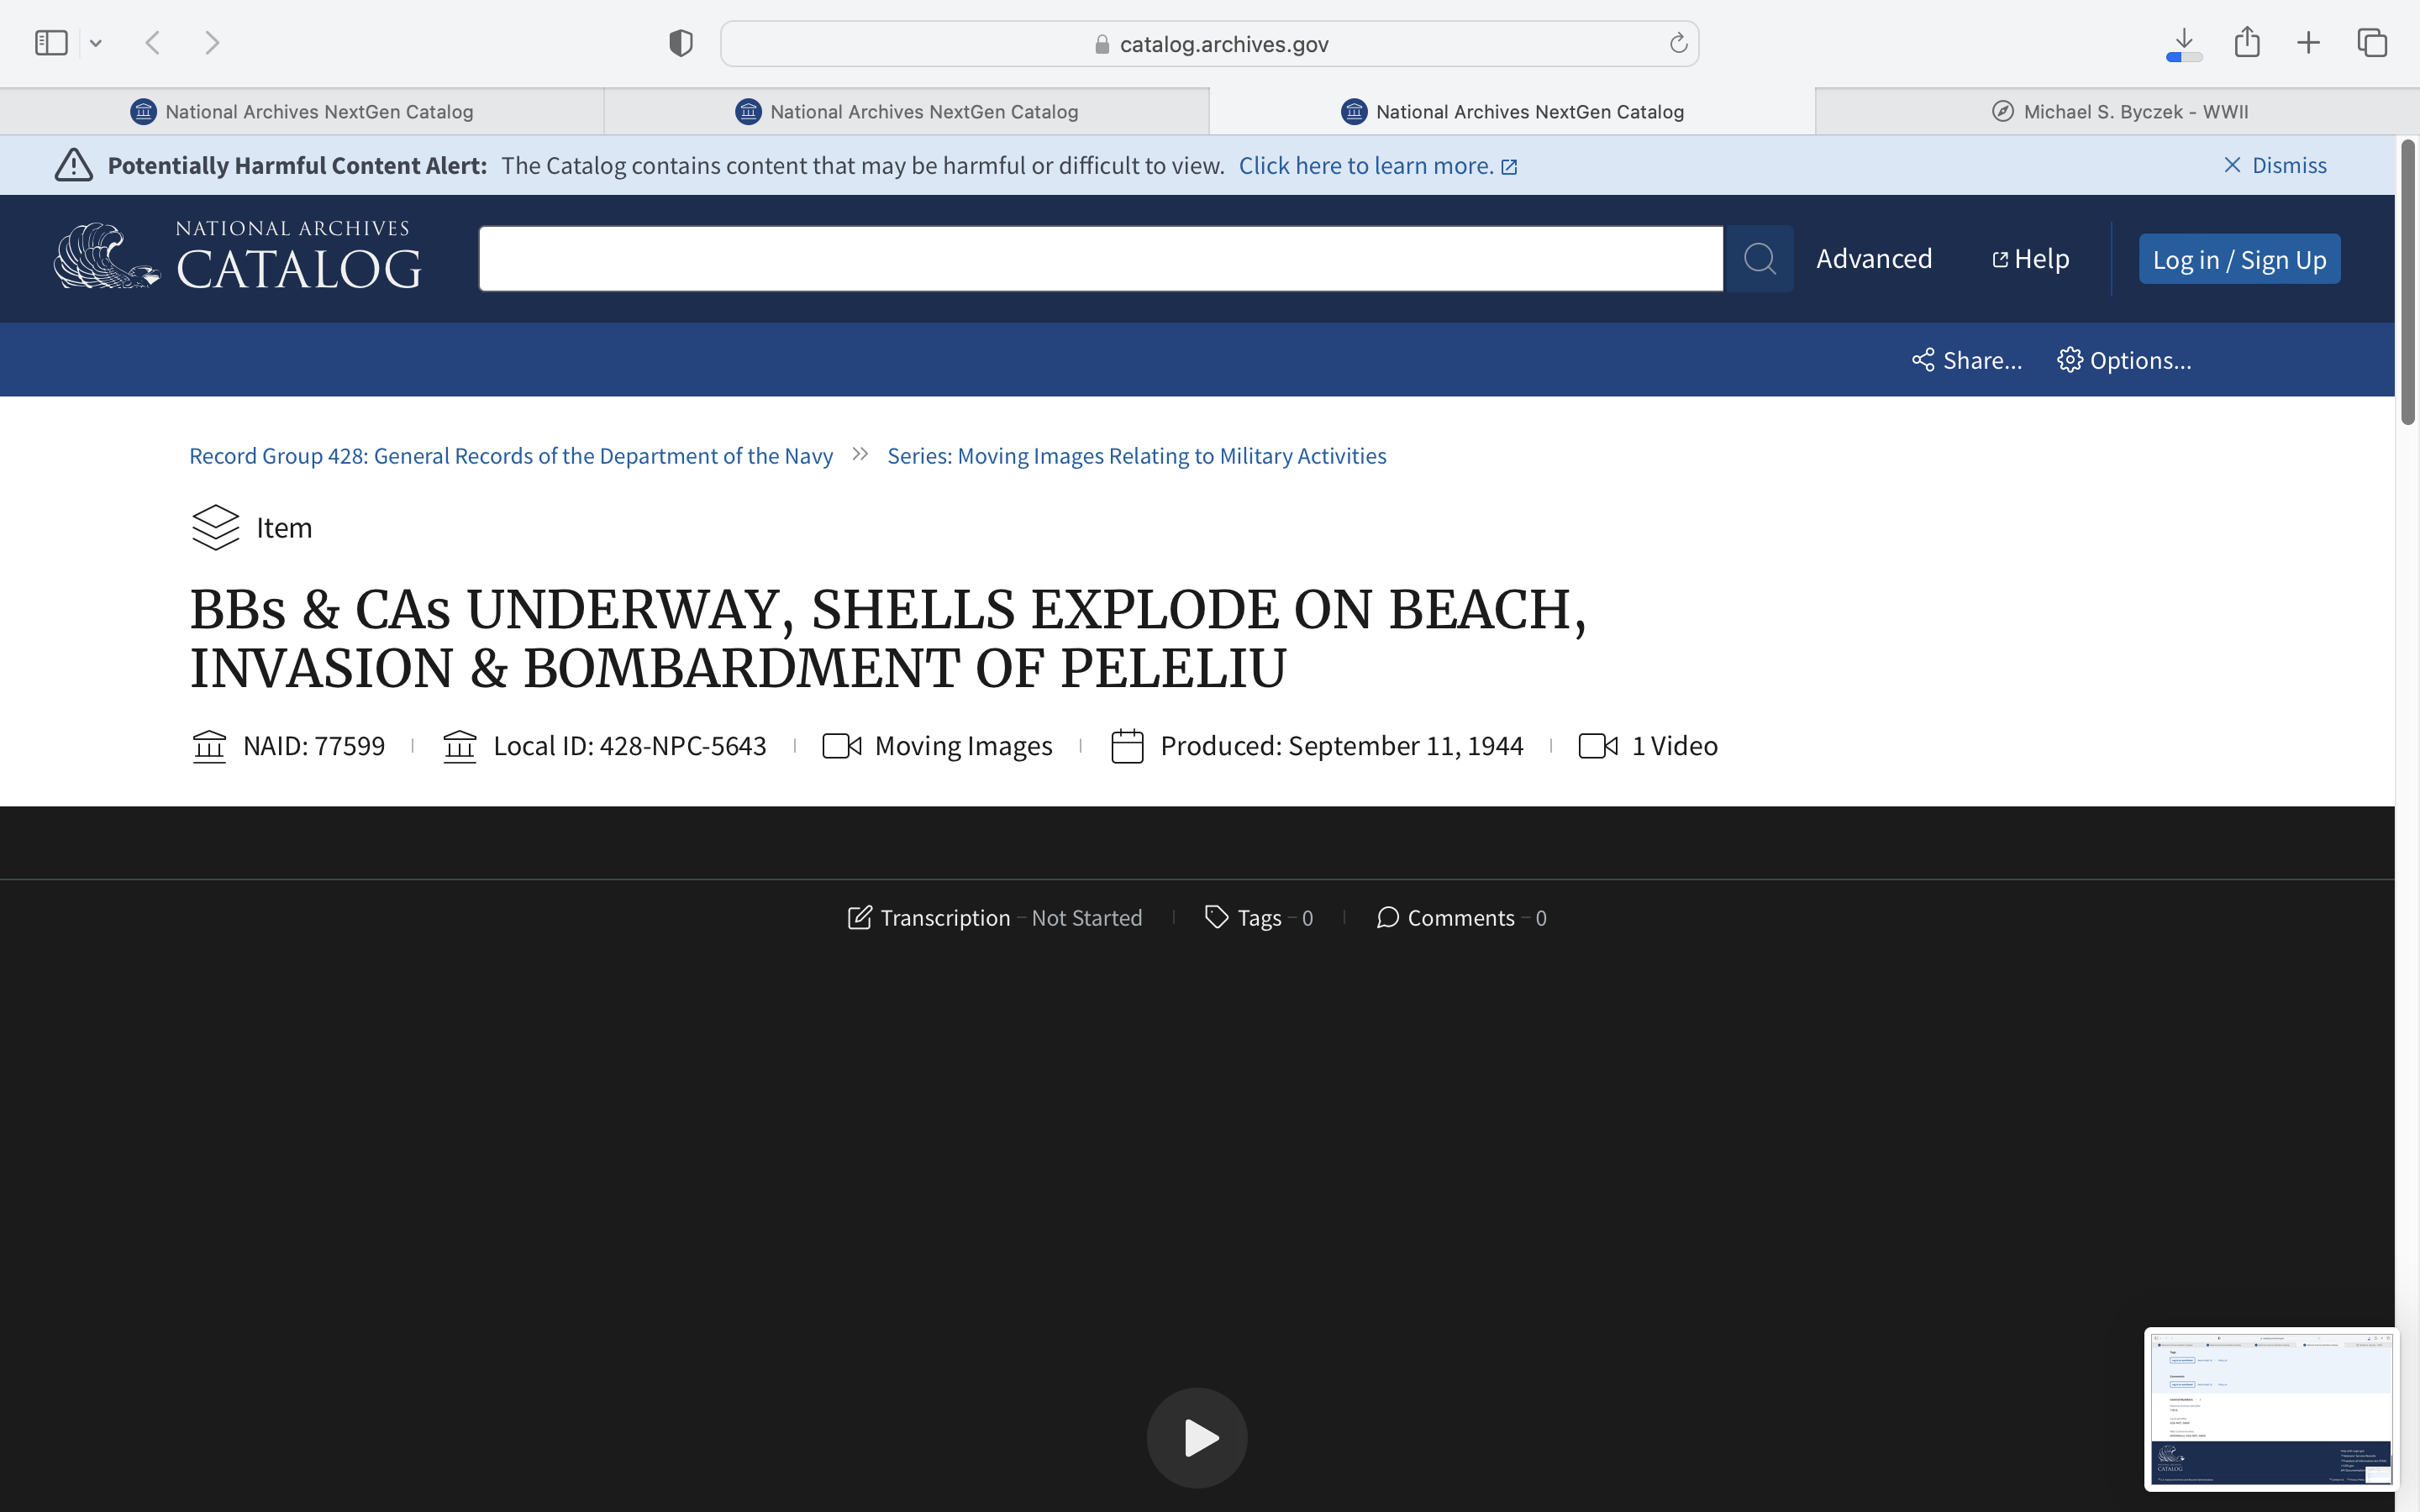
Task: Play the Peleliu bombardment video
Action: (x=1197, y=1437)
